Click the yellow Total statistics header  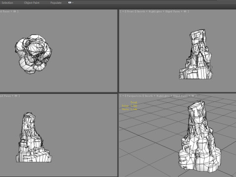134,102
